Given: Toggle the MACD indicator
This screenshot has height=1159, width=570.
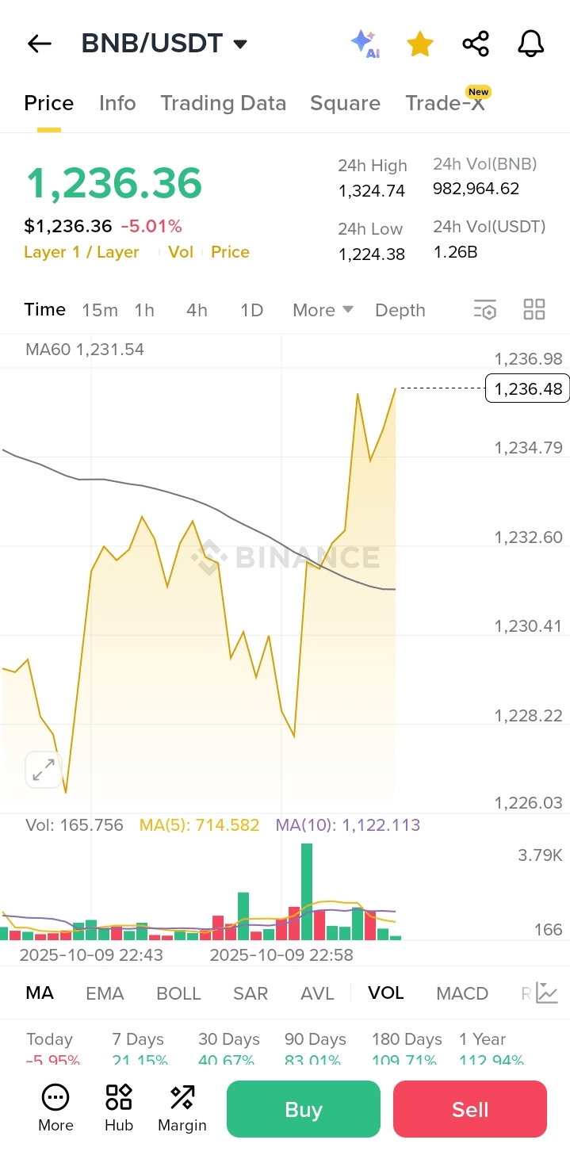Looking at the screenshot, I should (x=462, y=993).
